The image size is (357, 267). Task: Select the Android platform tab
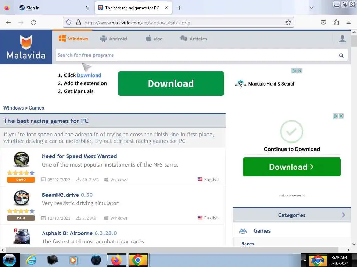point(113,39)
